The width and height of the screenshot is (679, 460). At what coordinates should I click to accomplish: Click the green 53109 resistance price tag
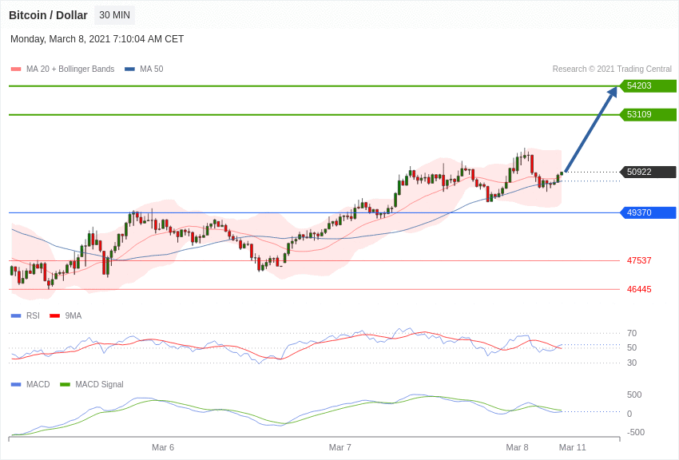648,115
